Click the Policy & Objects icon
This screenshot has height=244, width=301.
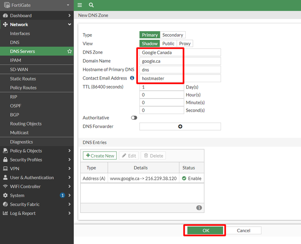[x=5, y=150]
